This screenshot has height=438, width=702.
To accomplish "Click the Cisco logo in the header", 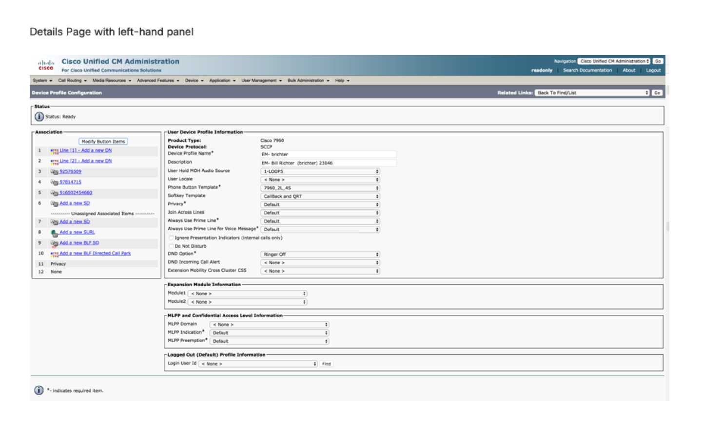I will coord(46,65).
